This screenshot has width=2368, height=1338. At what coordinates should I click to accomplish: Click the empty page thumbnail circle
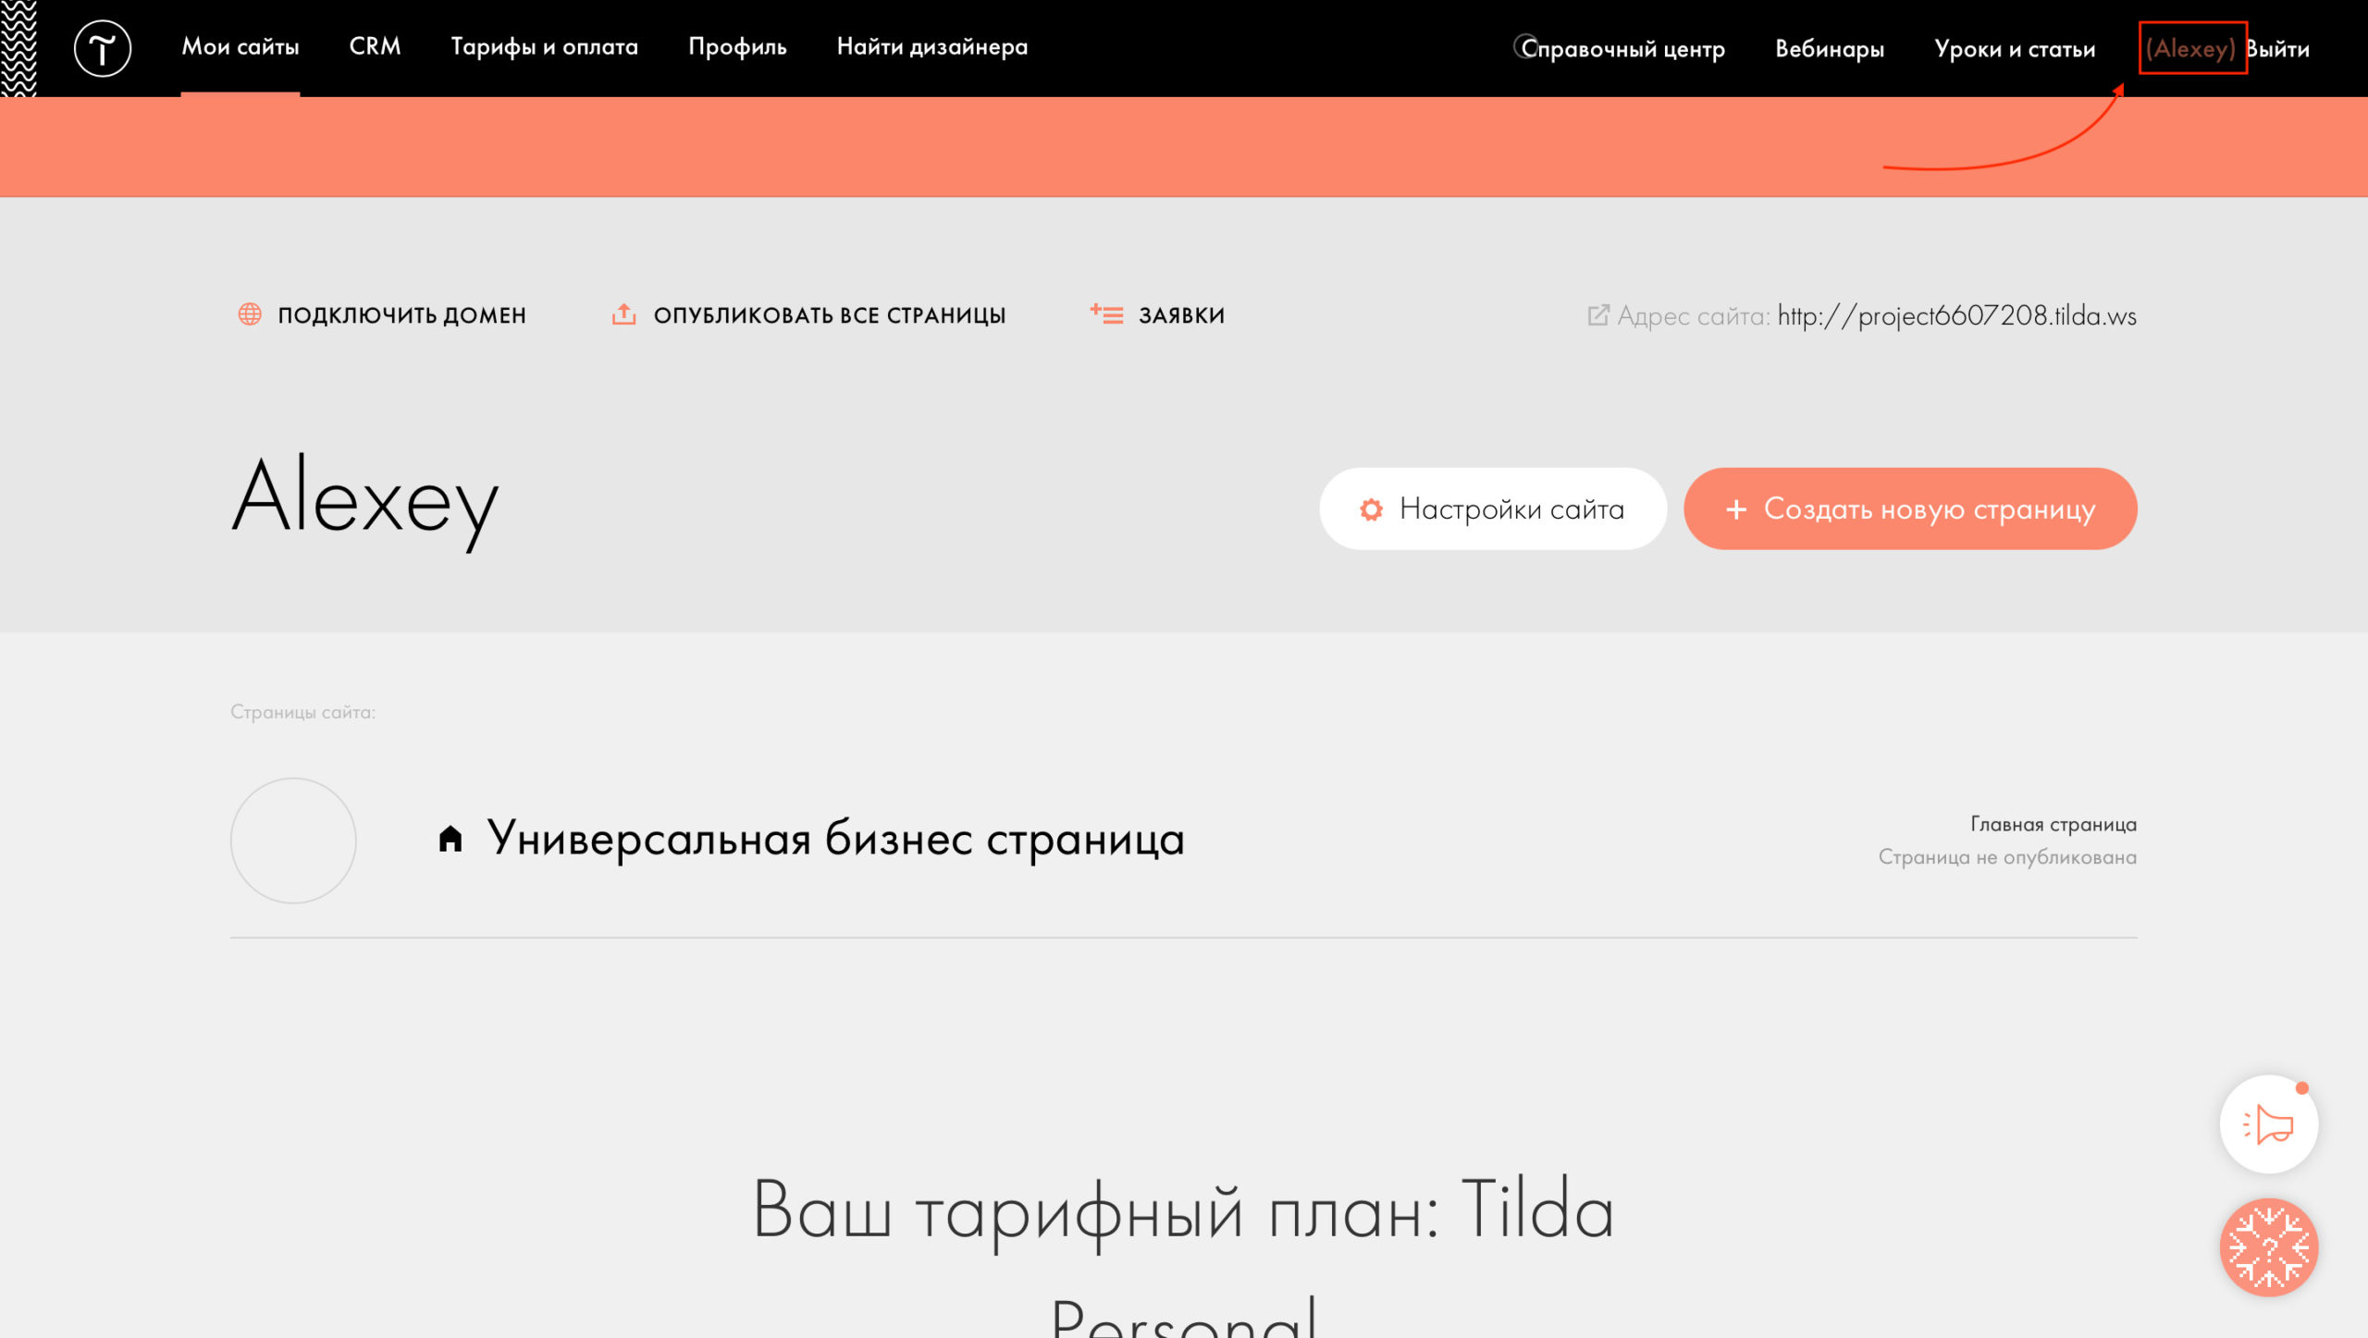pyautogui.click(x=293, y=840)
